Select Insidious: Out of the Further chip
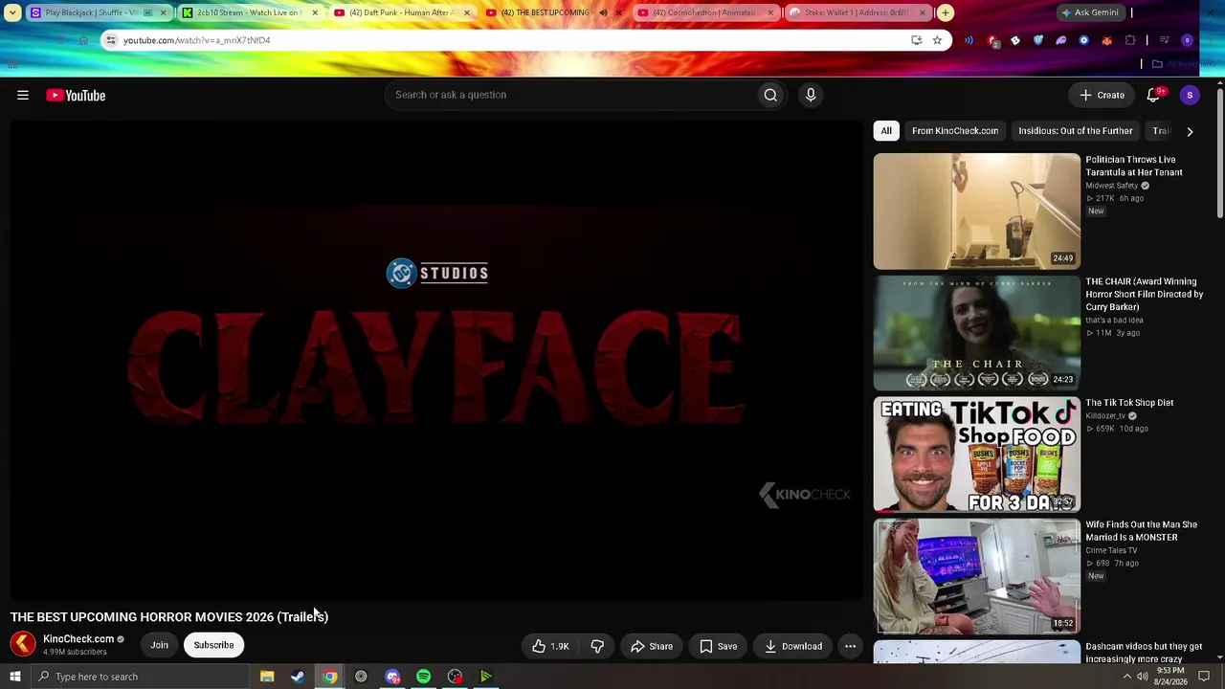 point(1076,131)
